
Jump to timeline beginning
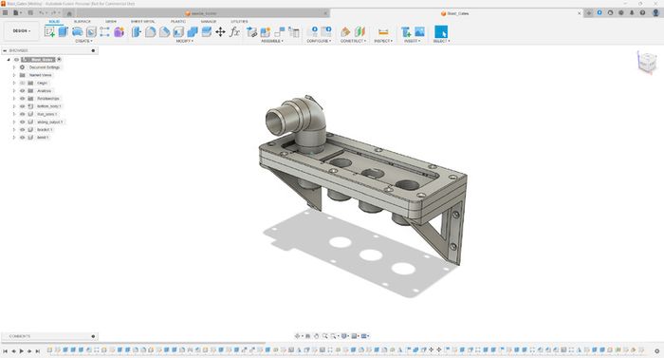click(x=5, y=350)
